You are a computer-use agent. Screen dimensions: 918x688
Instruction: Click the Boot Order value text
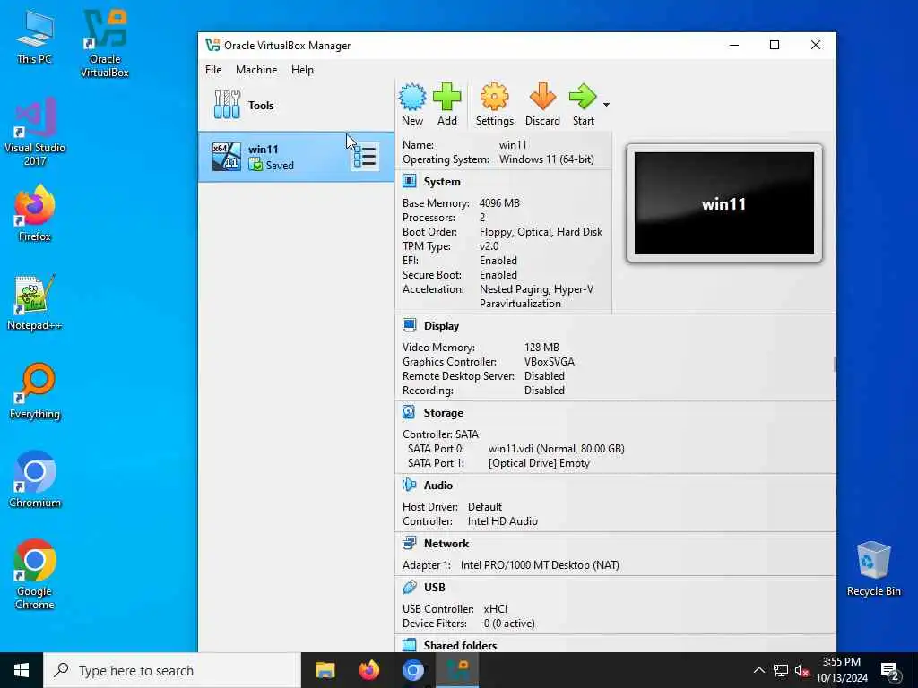click(x=541, y=232)
